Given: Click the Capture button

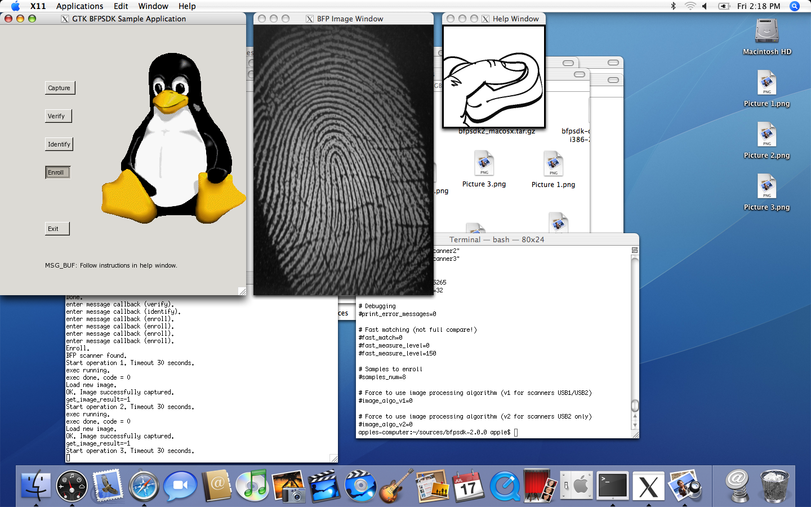Looking at the screenshot, I should pyautogui.click(x=59, y=88).
